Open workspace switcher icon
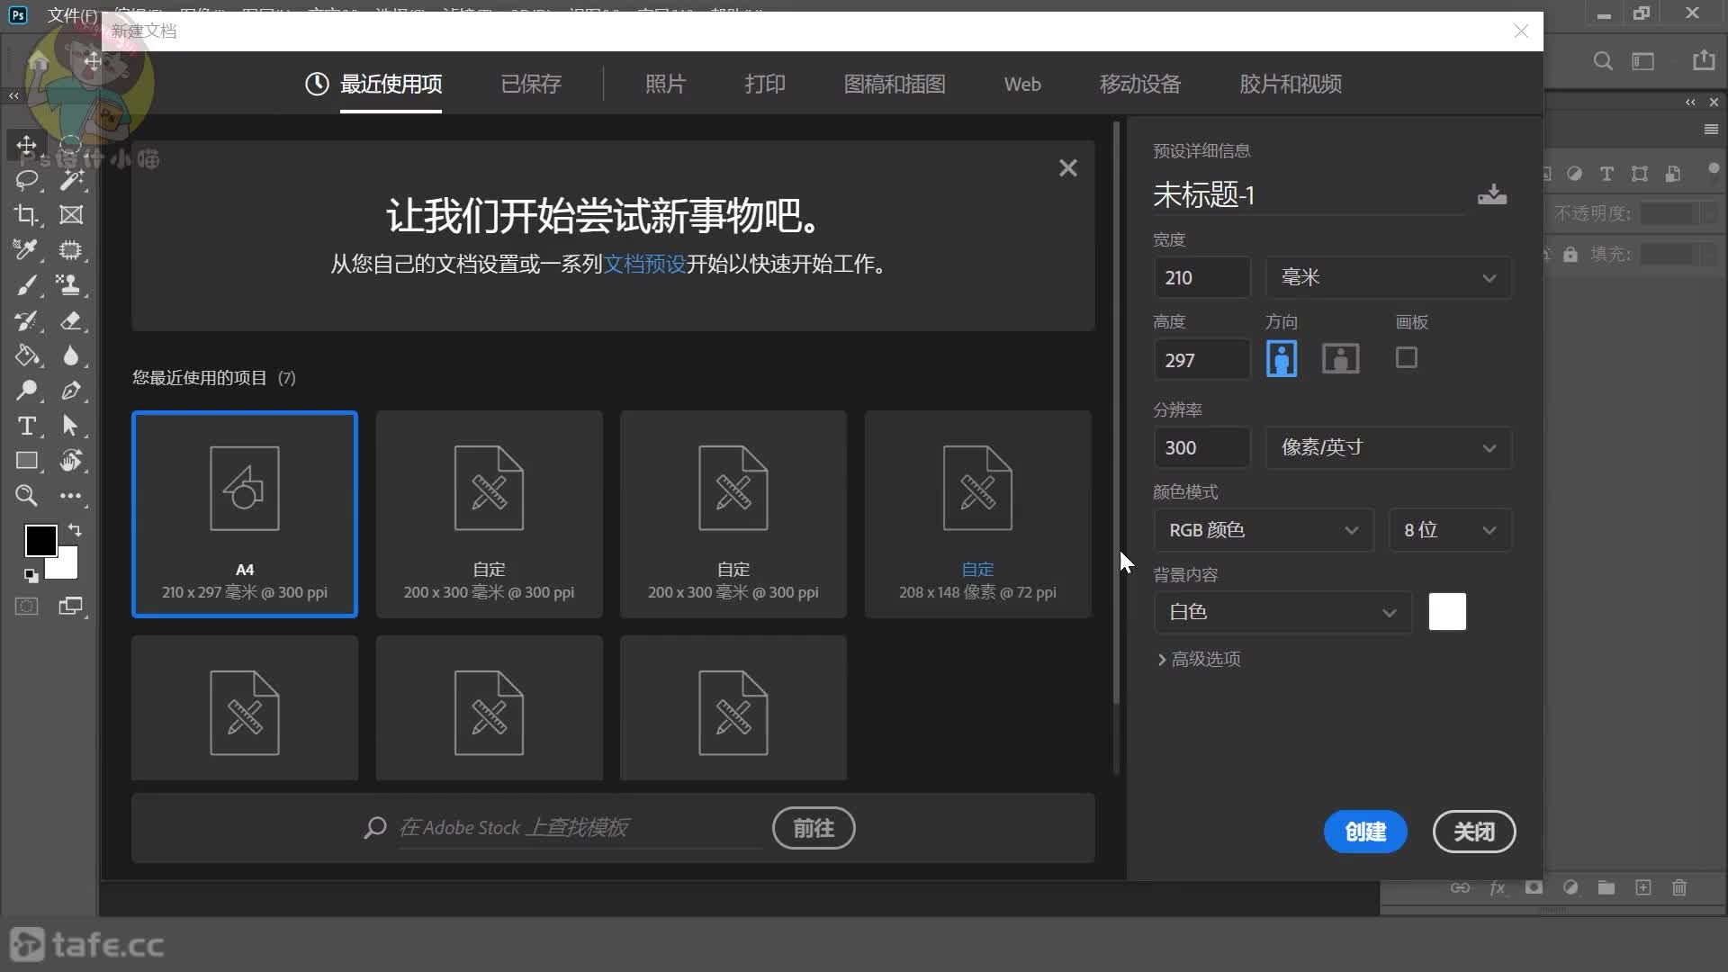 tap(1643, 61)
